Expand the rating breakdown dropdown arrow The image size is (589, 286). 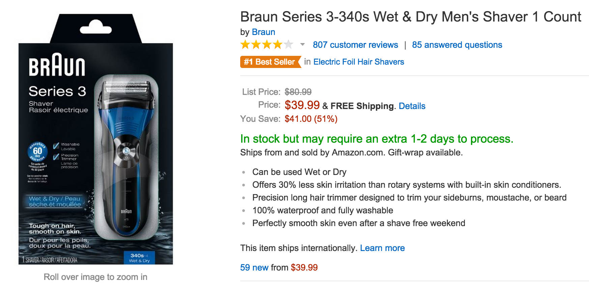tap(303, 44)
